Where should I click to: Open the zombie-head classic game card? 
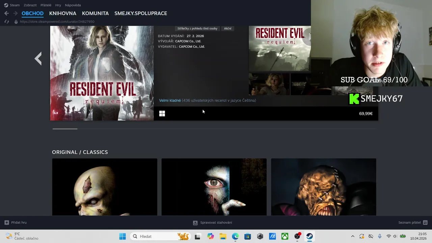[105, 187]
